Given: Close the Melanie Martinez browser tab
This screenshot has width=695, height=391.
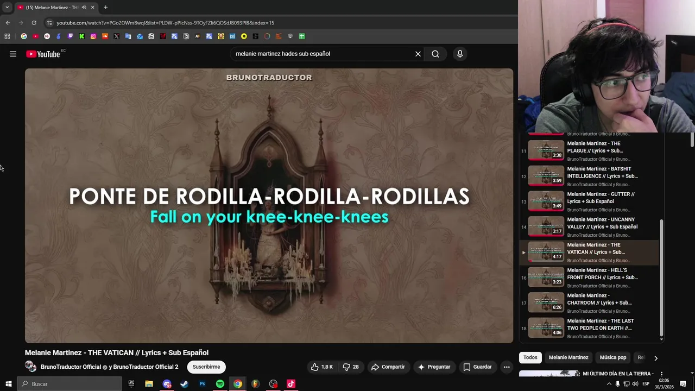Looking at the screenshot, I should click(x=92, y=7).
